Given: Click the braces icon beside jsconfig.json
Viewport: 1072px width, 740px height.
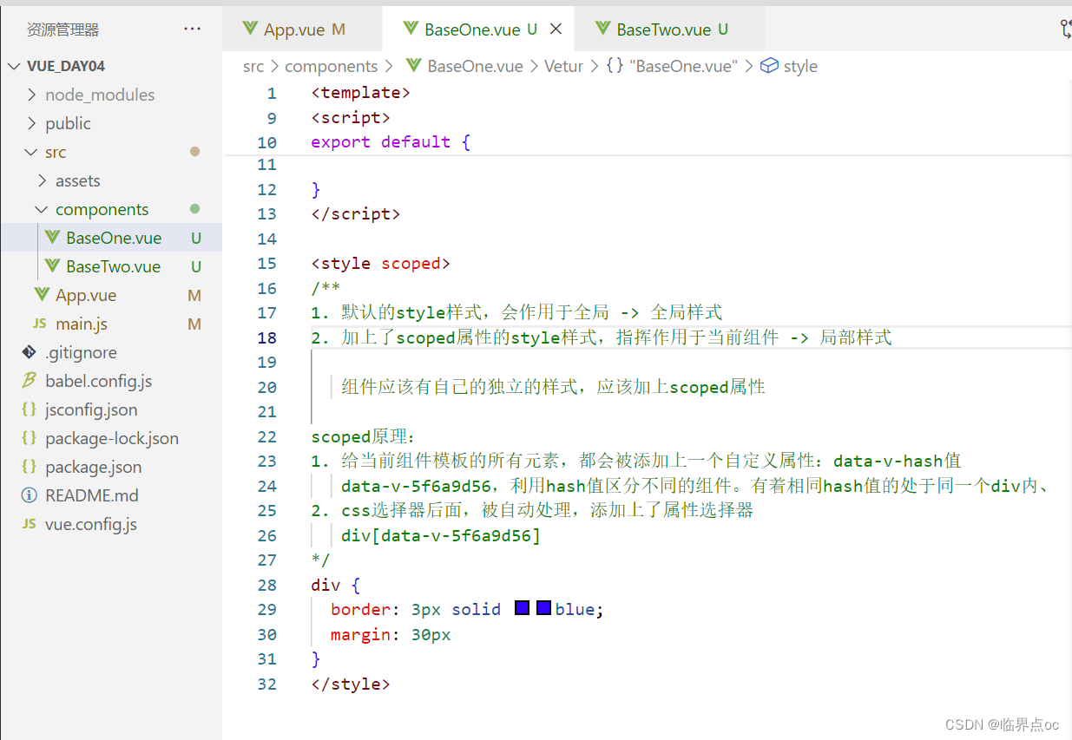Looking at the screenshot, I should pos(29,409).
